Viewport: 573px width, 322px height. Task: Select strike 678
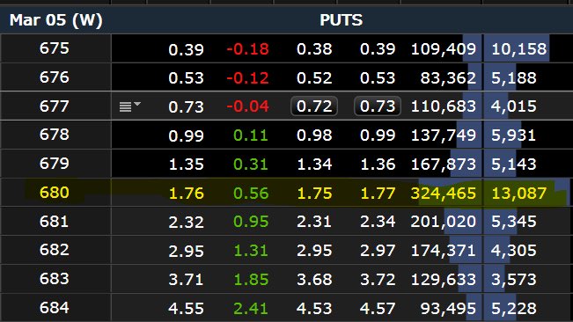[55, 135]
